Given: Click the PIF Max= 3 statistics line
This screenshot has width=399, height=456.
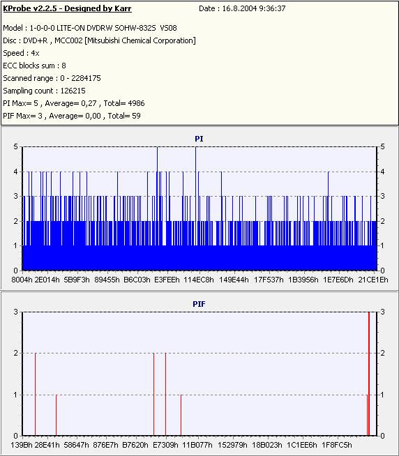Looking at the screenshot, I should 72,116.
